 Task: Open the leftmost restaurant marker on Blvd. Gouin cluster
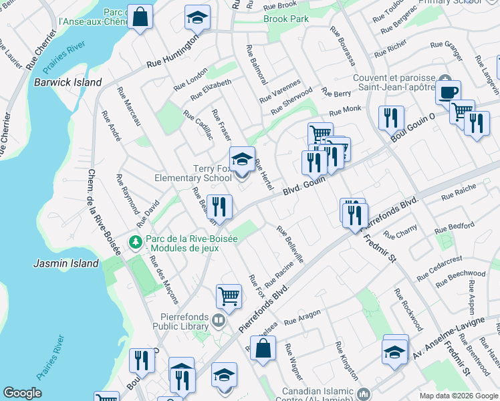click(x=315, y=164)
